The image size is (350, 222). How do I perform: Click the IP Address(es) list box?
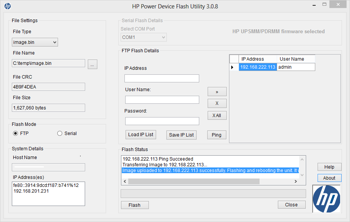[x=48, y=194]
